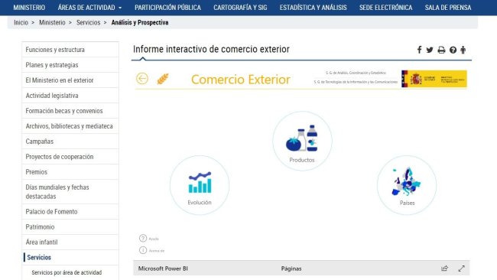This screenshot has height=280, width=497.
Task: Click the Microsoft Power BI label
Action: pos(163,269)
